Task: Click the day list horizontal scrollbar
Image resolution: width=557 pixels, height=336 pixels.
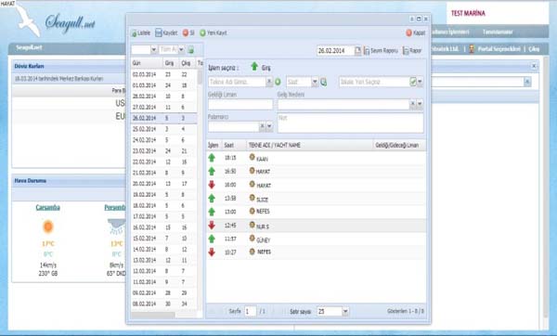Action: [153, 315]
